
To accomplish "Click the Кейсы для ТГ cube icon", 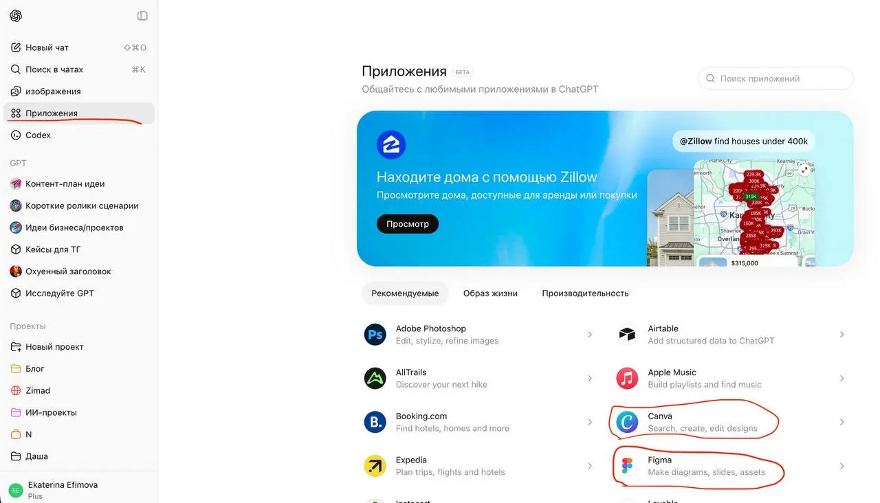I will click(x=16, y=249).
